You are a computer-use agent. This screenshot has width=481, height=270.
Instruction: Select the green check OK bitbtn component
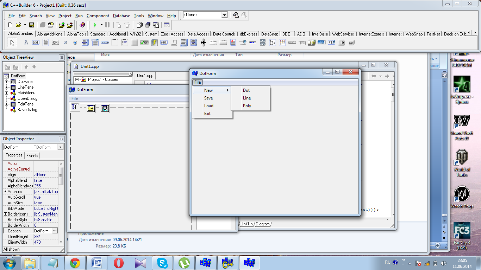(x=144, y=43)
